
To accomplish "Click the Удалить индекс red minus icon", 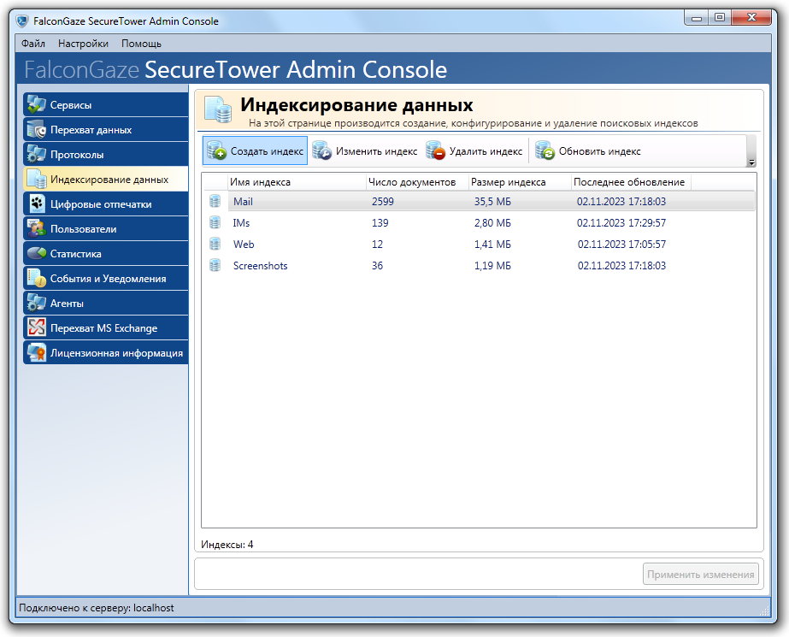I will (435, 150).
